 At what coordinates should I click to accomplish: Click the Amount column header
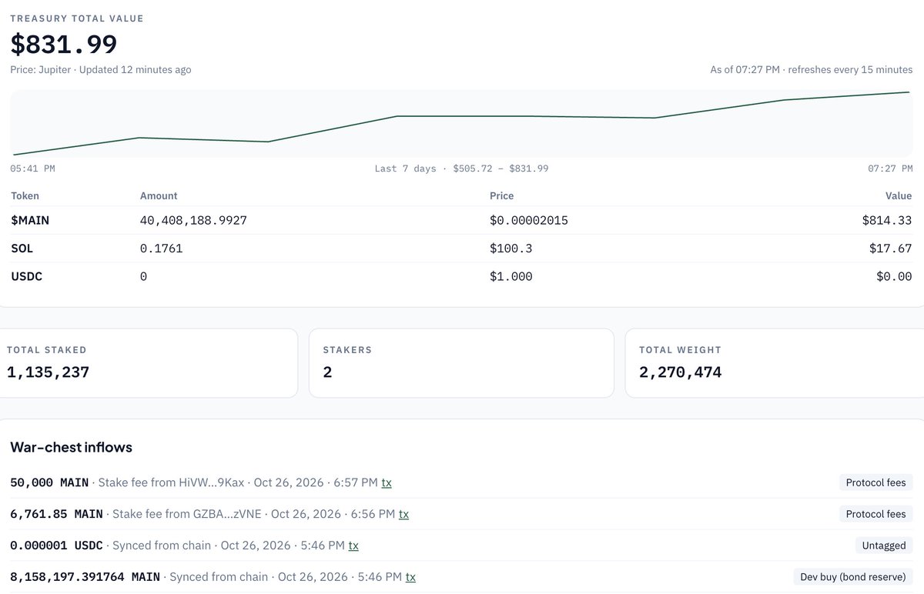pos(159,195)
